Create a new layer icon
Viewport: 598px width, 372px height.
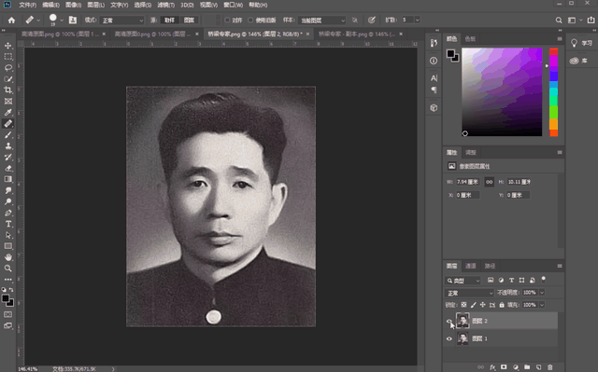538,367
